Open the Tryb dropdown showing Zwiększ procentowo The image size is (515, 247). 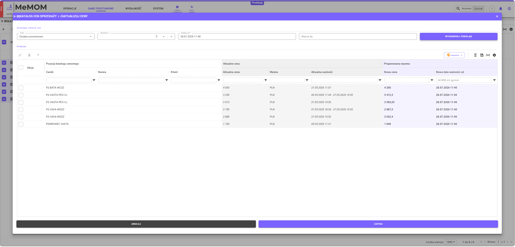pyautogui.click(x=56, y=37)
